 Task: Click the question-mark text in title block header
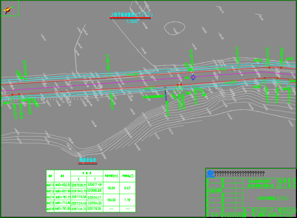(x=239, y=173)
